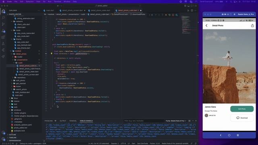Image resolution: width=258 pixels, height=145 pixels.
Task: Click Redmi Note 8 Pro device in status bar
Action: pos(175,143)
